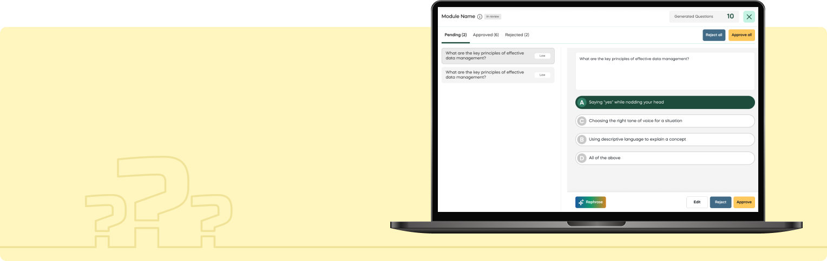The width and height of the screenshot is (827, 261).
Task: Click the Low badge on the second question
Action: pyautogui.click(x=542, y=75)
